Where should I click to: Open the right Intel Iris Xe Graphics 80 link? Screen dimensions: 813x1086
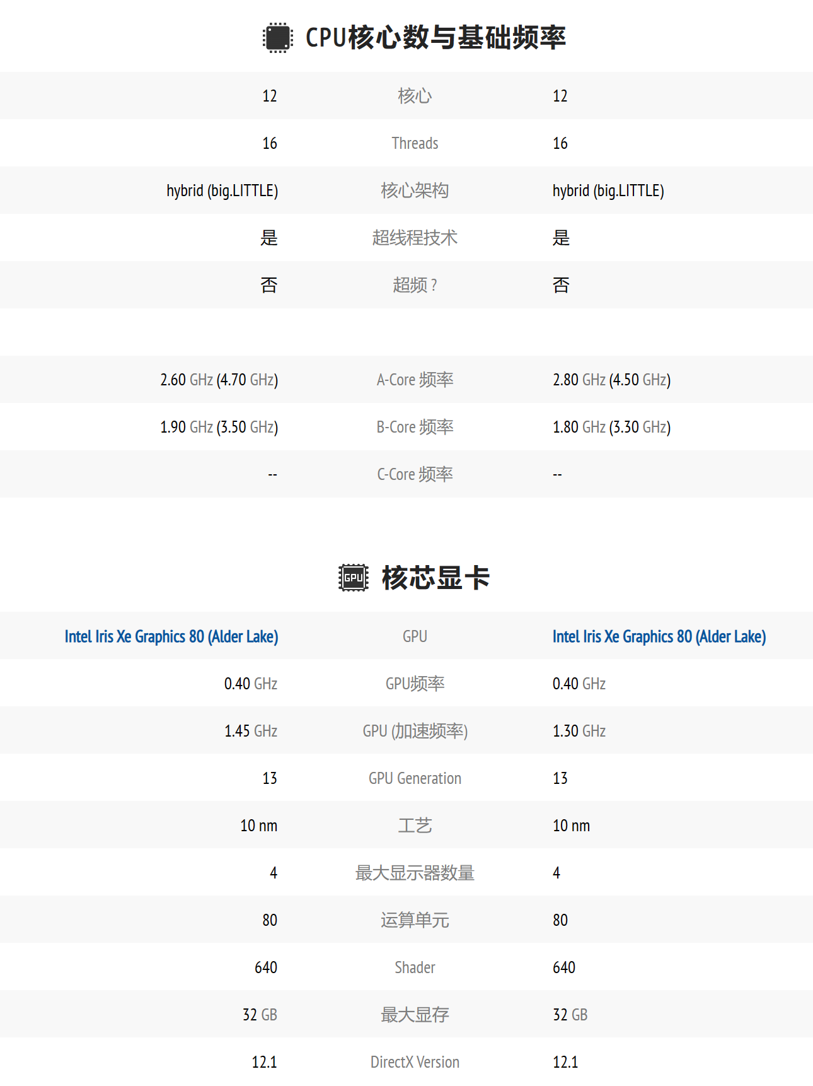[659, 636]
